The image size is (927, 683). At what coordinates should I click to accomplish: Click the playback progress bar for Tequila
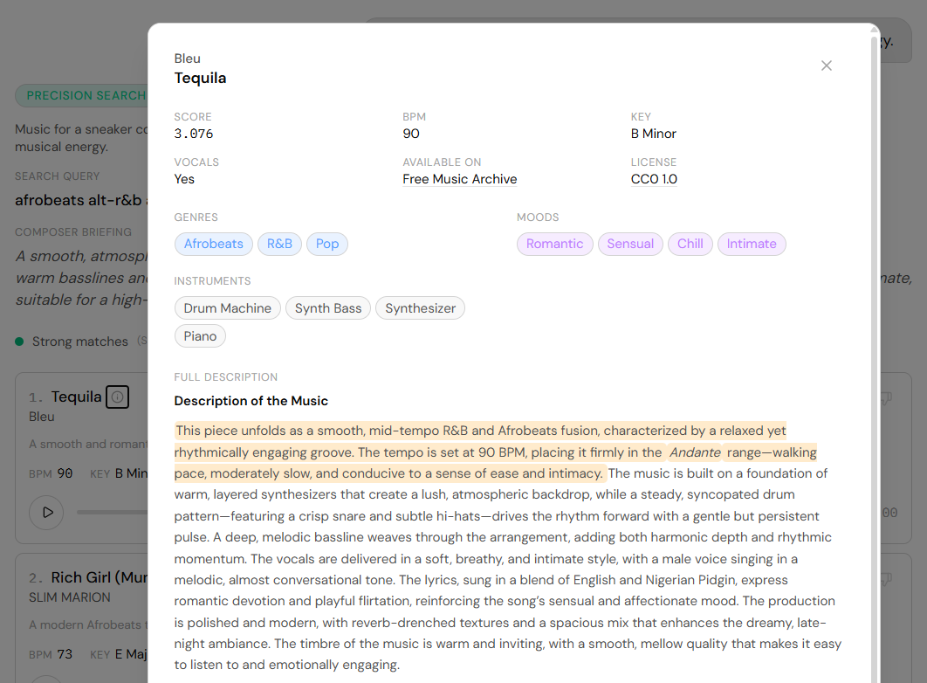pos(113,512)
